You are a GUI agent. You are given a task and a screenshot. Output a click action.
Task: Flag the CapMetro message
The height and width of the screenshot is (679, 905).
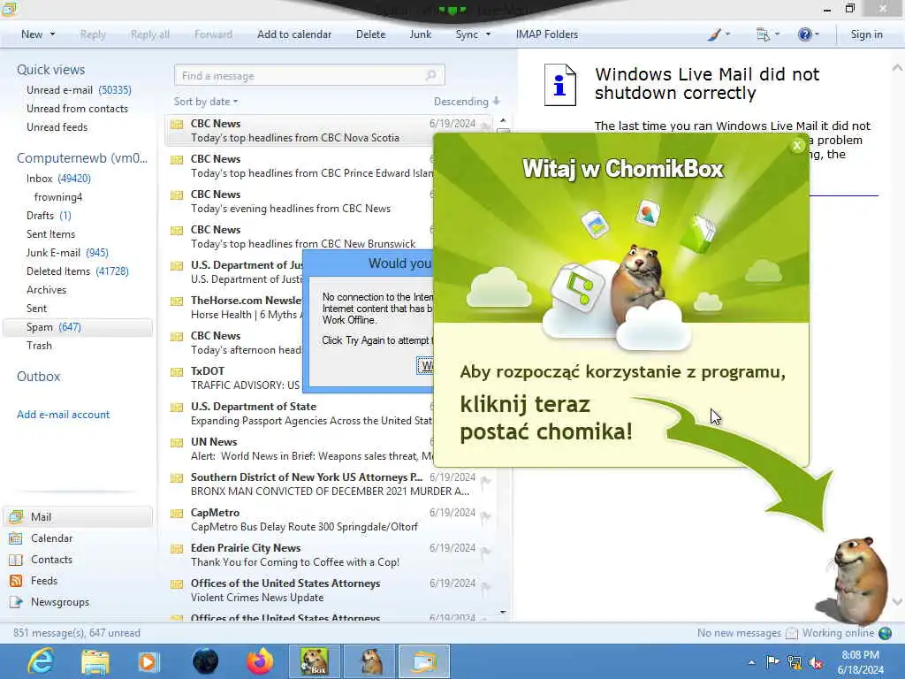[486, 515]
